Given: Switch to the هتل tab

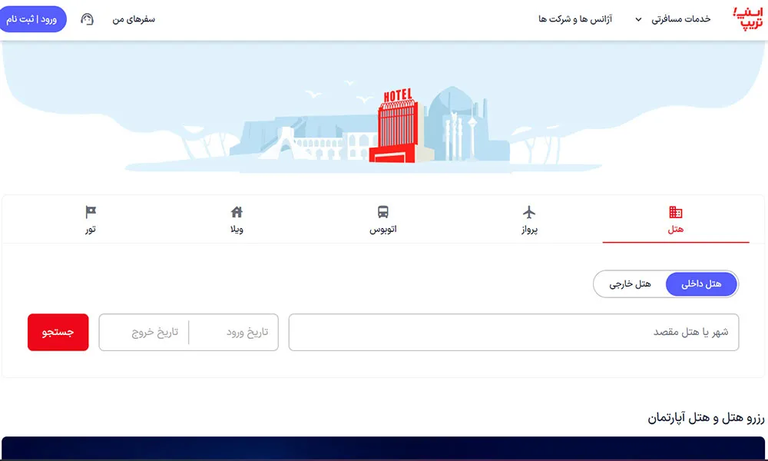Looking at the screenshot, I should click(x=676, y=219).
